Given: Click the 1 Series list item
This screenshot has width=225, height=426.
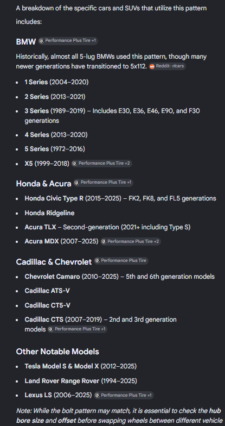Looking at the screenshot, I should coord(56,82).
